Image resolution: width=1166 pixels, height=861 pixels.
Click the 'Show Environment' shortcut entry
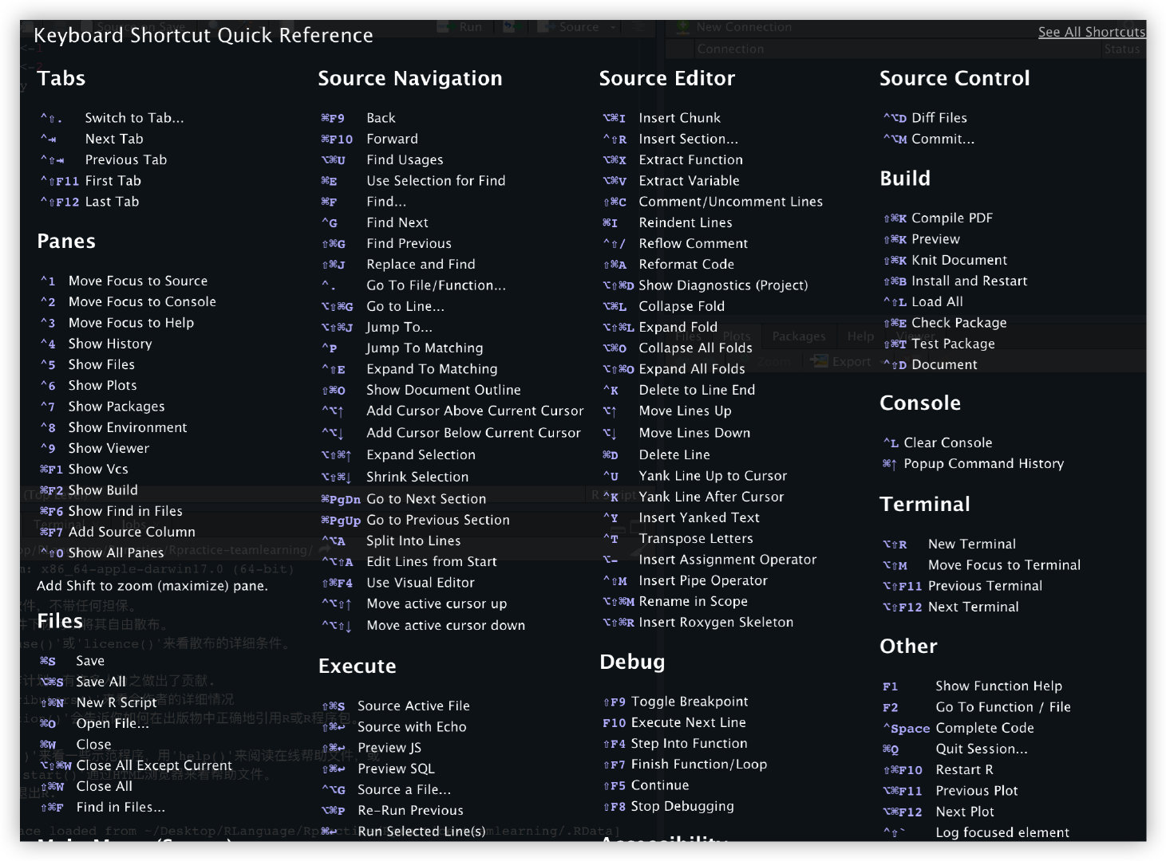[x=113, y=427]
